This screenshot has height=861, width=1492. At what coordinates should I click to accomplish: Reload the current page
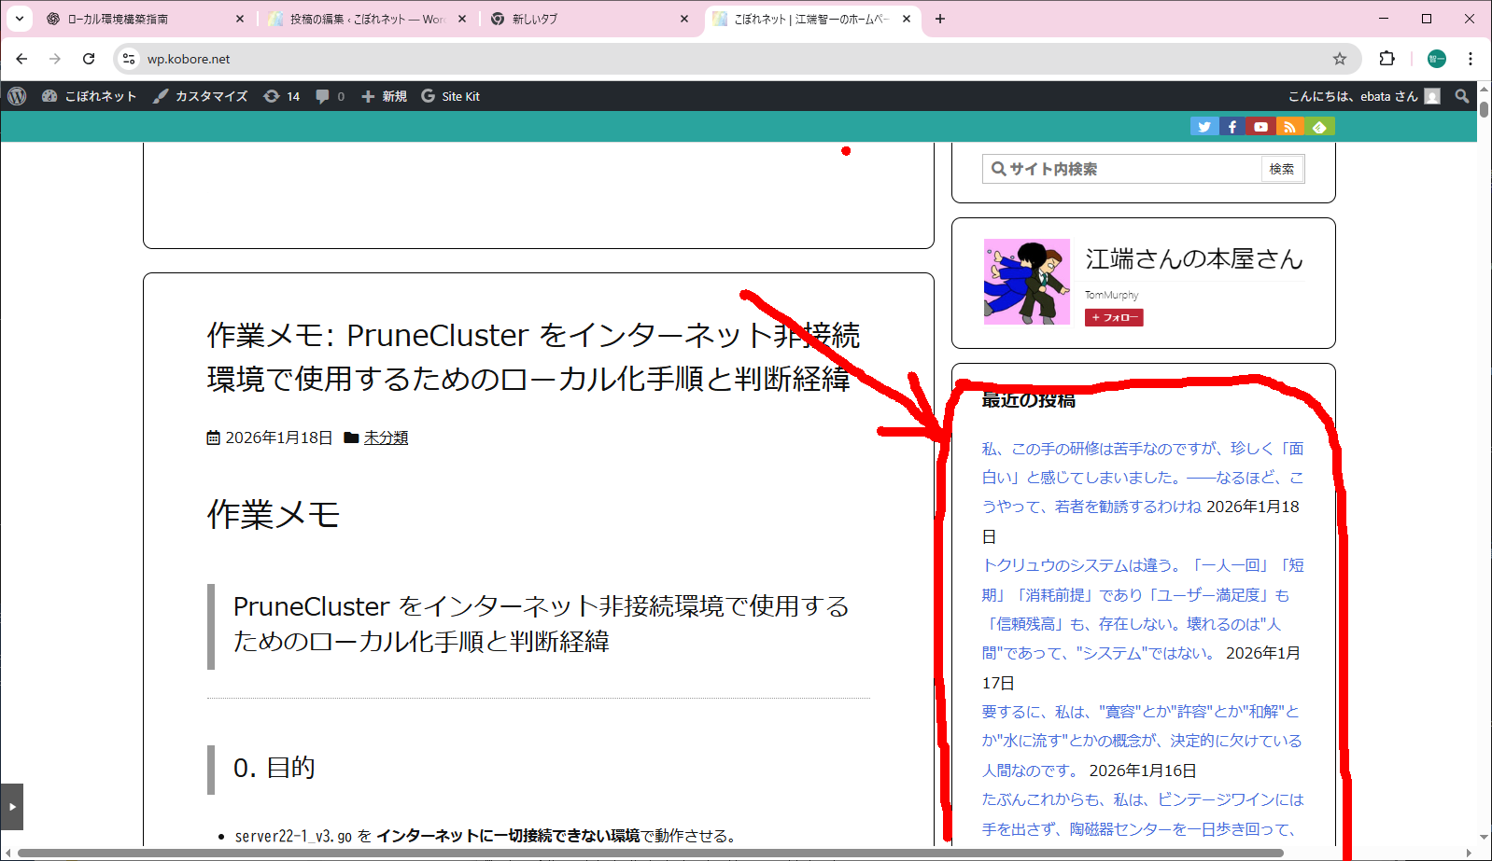click(x=89, y=59)
